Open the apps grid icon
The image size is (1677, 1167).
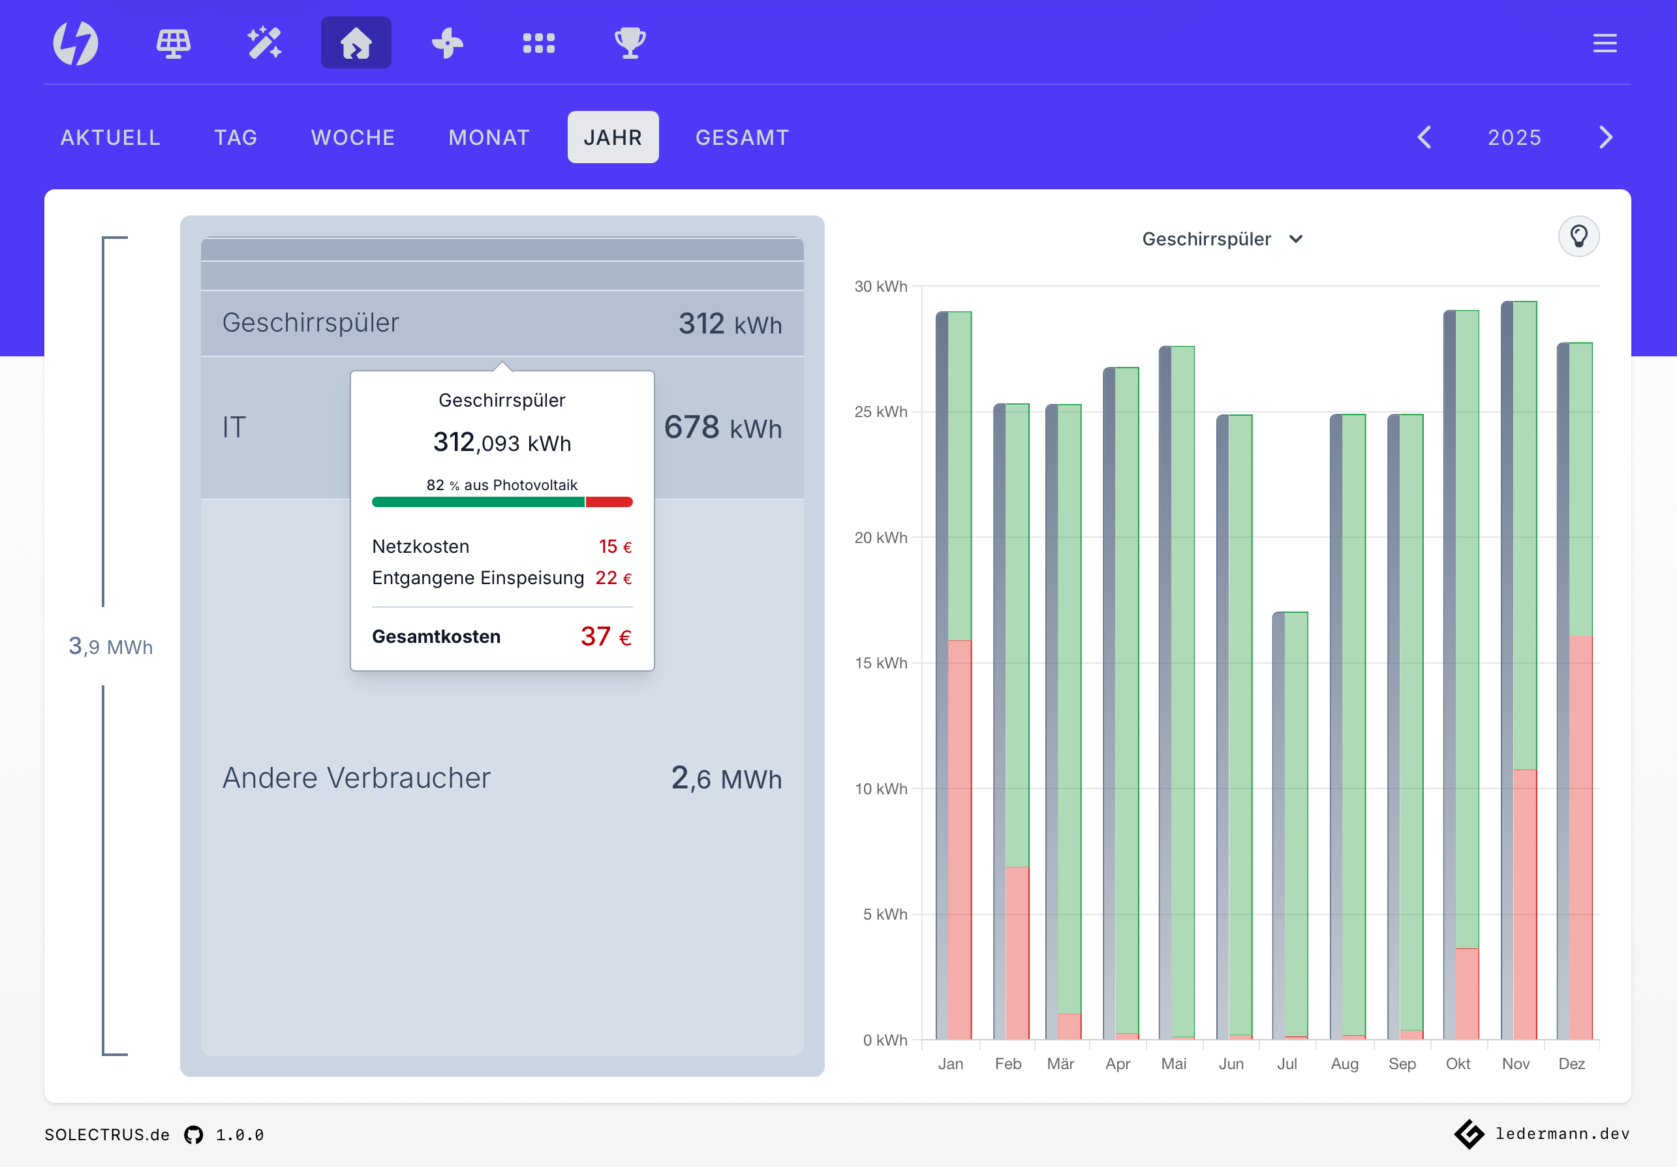539,42
